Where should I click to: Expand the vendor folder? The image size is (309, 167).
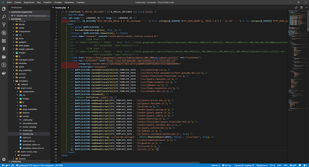click(25, 116)
